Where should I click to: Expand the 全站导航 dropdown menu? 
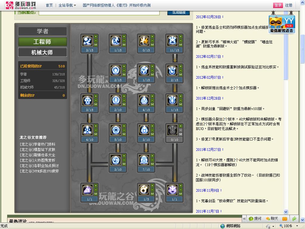(x=67, y=5)
